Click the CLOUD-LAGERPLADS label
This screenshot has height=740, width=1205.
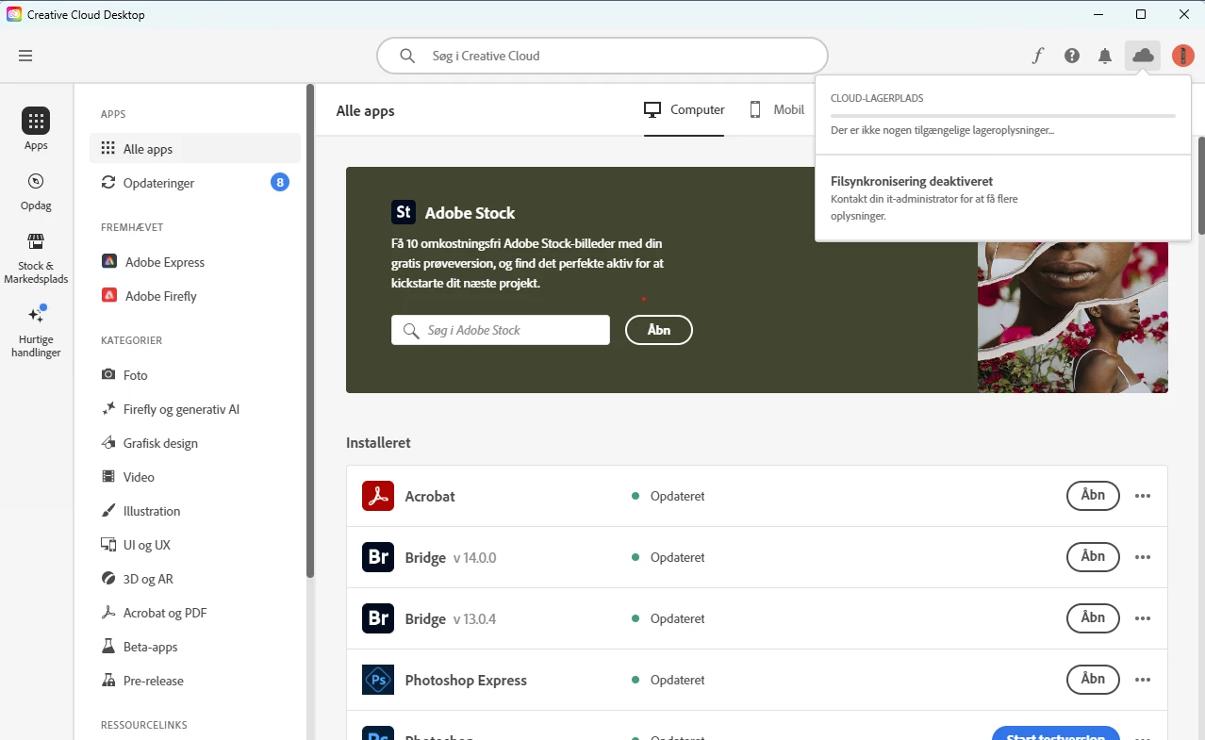[x=877, y=98]
